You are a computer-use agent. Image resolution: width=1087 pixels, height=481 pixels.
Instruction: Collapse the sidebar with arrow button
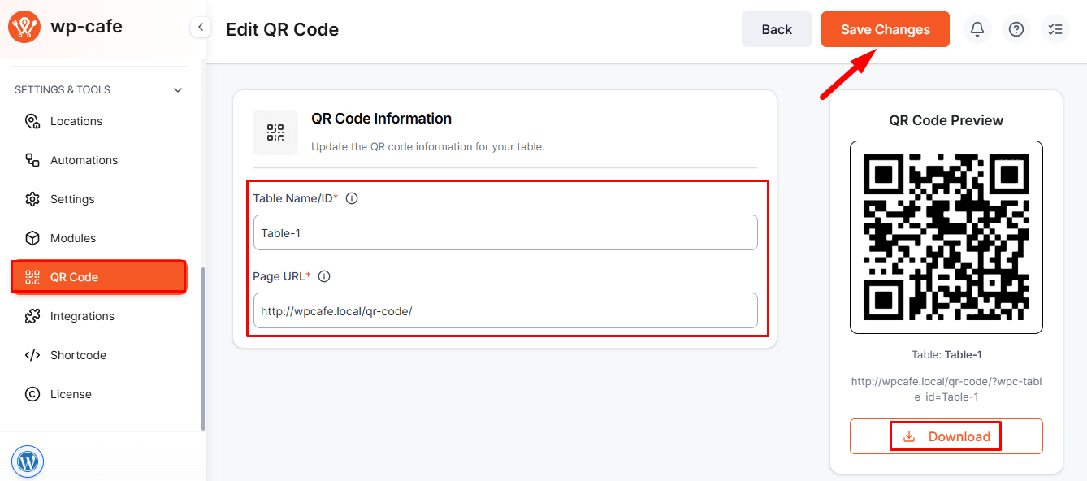200,28
